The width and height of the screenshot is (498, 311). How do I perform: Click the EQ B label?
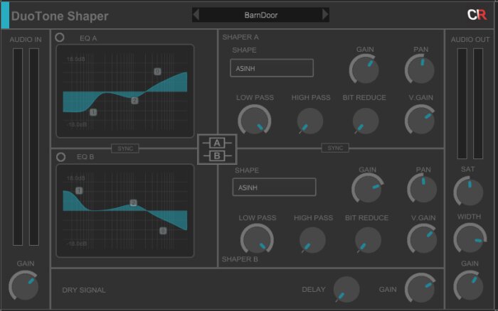[x=85, y=157]
